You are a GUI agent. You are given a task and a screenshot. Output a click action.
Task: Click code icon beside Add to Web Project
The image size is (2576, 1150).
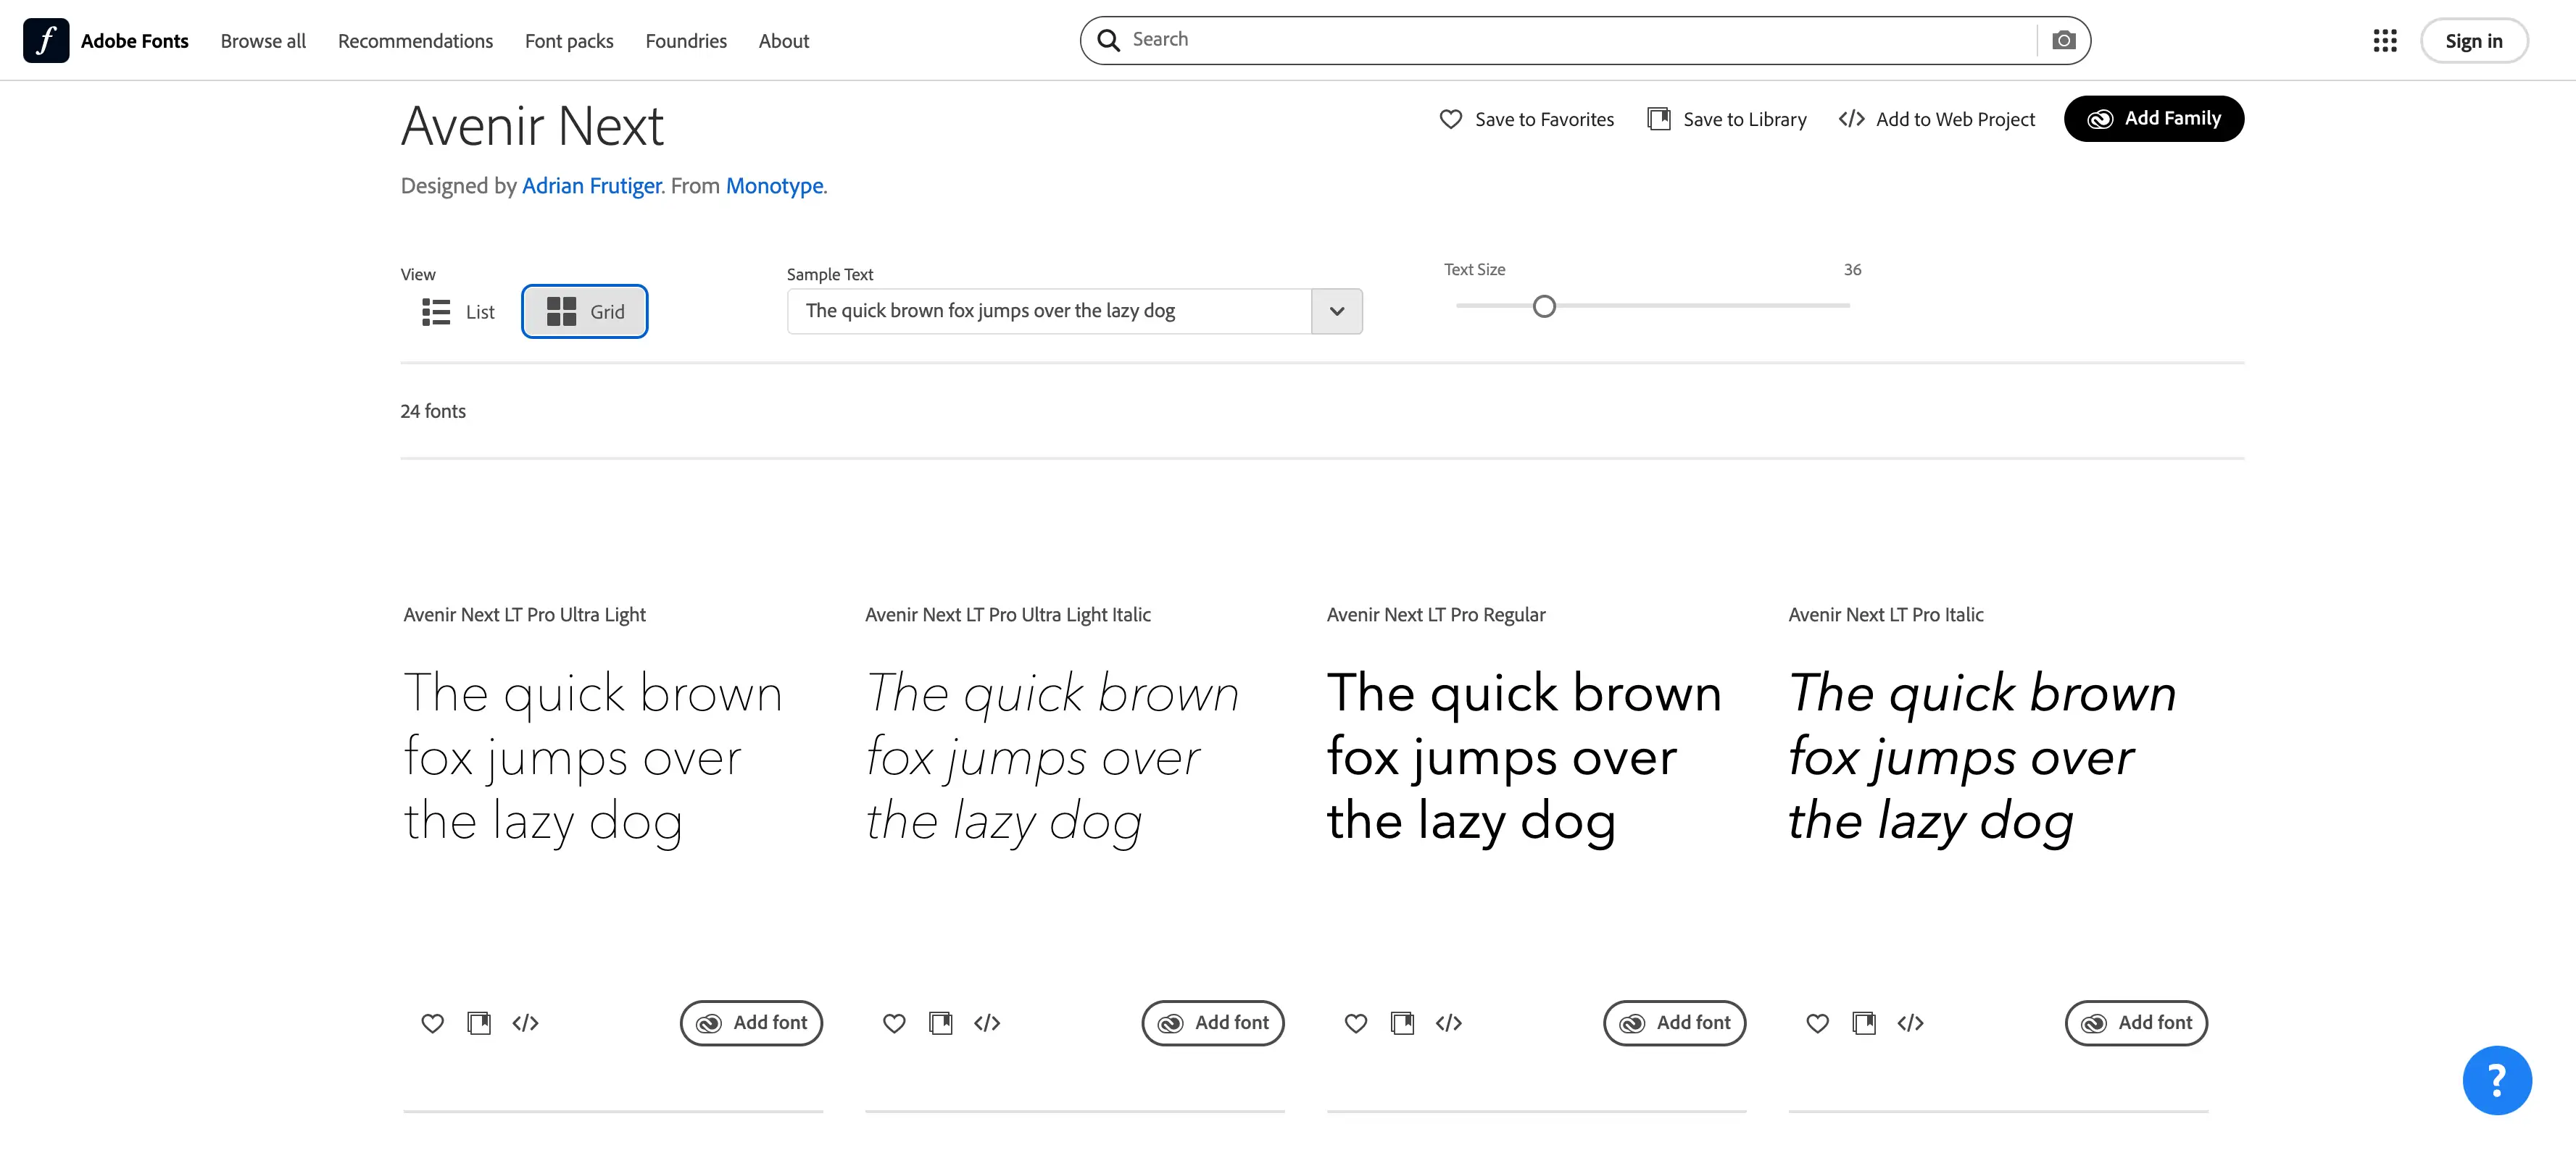pyautogui.click(x=1851, y=119)
